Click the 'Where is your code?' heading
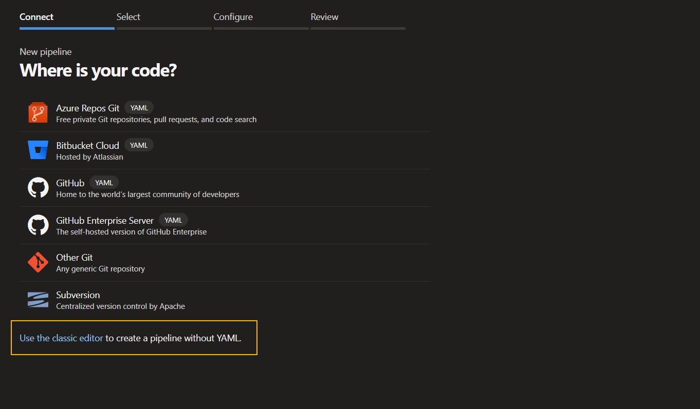This screenshot has height=409, width=700. [x=98, y=70]
